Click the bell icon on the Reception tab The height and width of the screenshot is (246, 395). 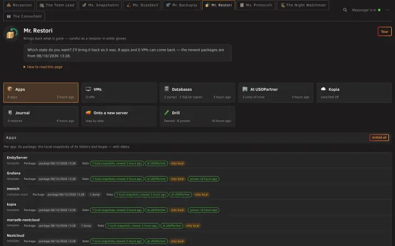pos(9,5)
